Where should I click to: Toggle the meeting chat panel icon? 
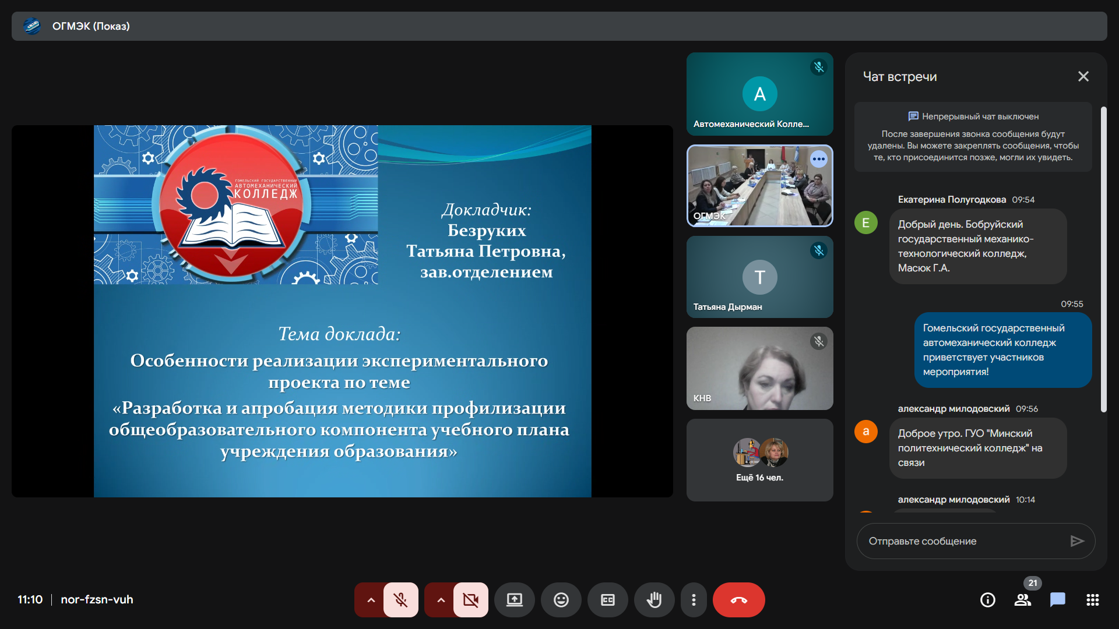1057,600
